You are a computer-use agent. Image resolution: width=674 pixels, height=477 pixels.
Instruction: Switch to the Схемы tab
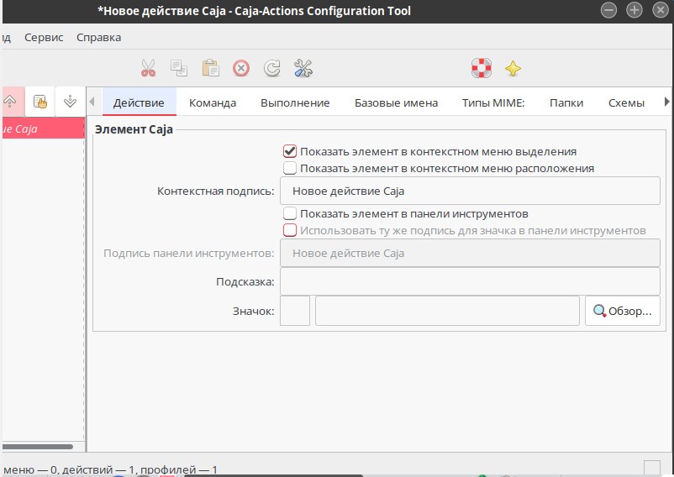(626, 102)
